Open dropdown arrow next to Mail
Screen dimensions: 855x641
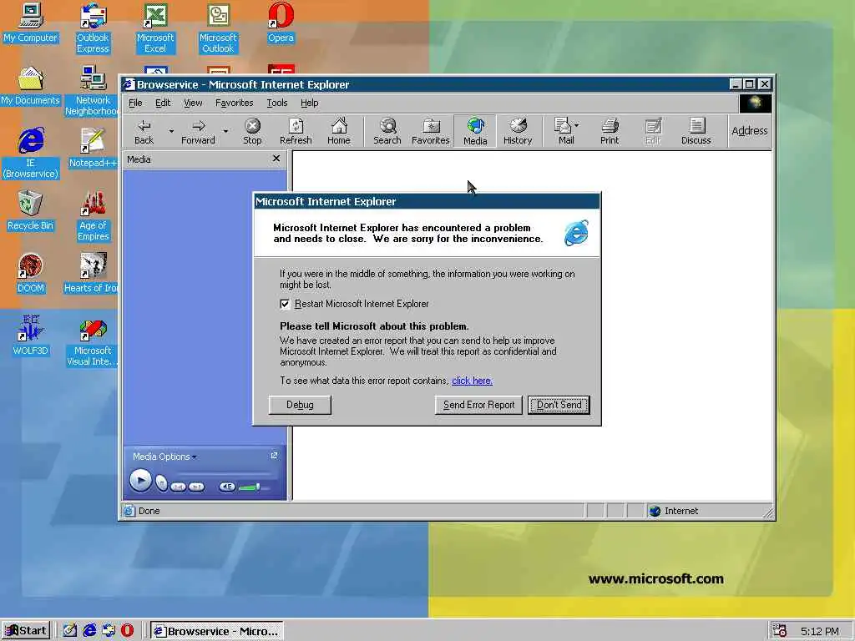(577, 125)
